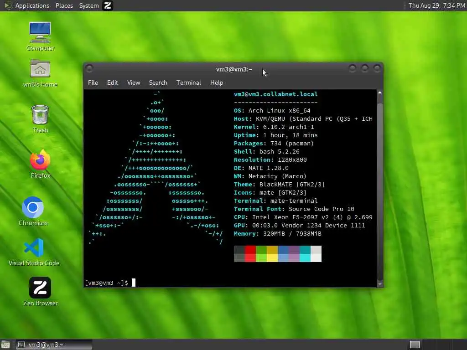Click the terminal window menu button at title left
The height and width of the screenshot is (350, 467).
coord(89,69)
